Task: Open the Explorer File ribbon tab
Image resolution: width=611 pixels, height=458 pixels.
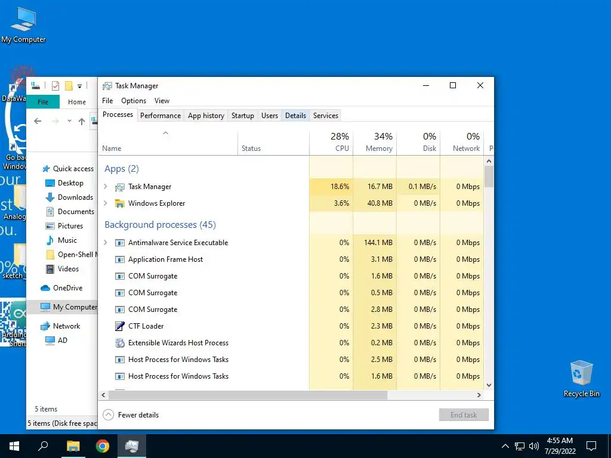Action: tap(43, 102)
